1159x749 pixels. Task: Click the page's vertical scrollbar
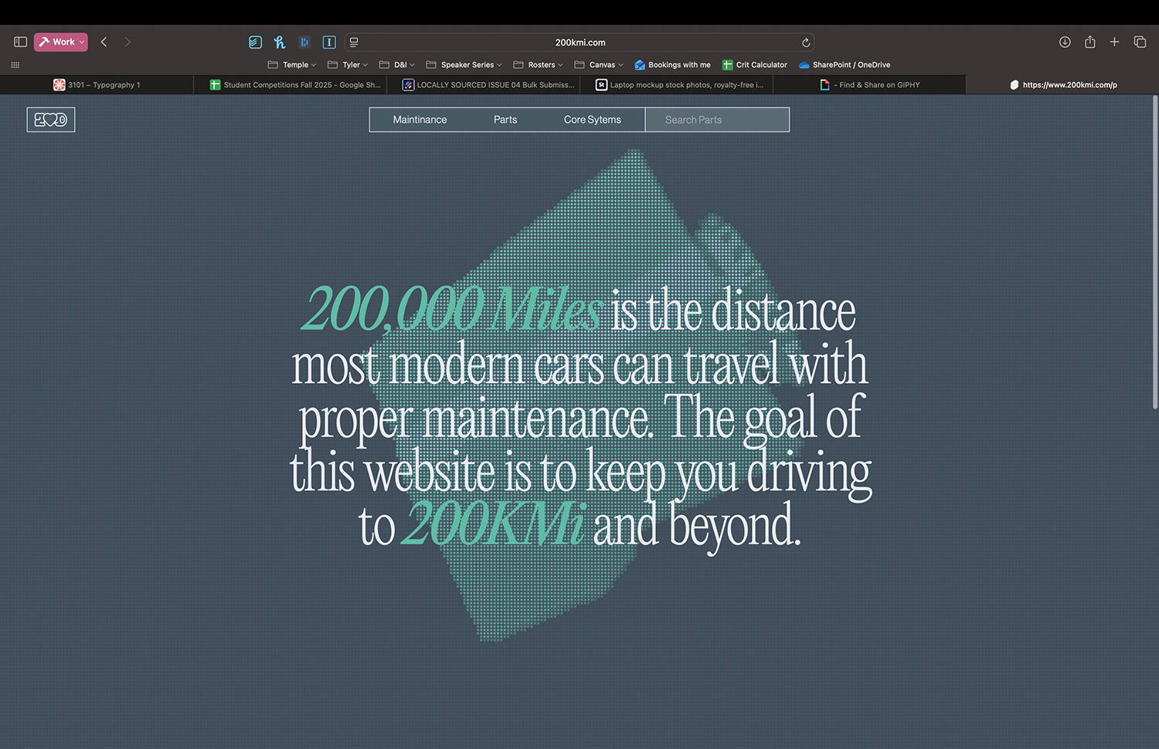[x=1154, y=255]
